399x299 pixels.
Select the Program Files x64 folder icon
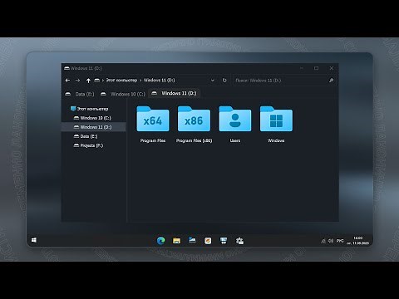tap(153, 119)
